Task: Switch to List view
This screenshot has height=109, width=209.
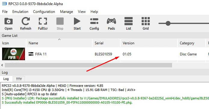Action: click(x=128, y=24)
